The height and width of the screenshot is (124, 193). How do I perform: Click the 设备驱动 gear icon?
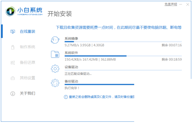(55, 69)
